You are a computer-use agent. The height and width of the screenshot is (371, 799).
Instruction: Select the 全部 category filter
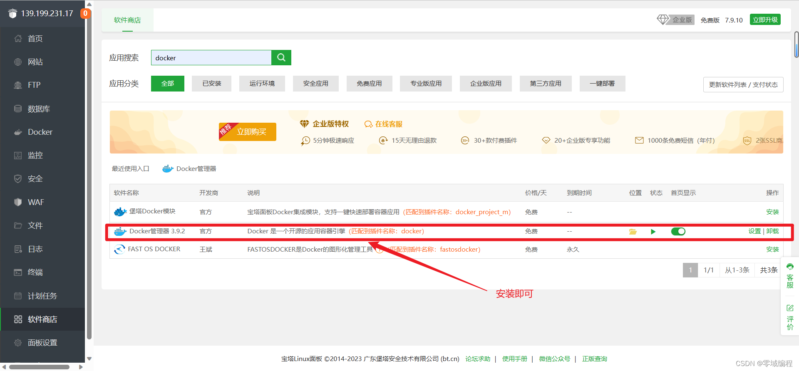pyautogui.click(x=168, y=84)
